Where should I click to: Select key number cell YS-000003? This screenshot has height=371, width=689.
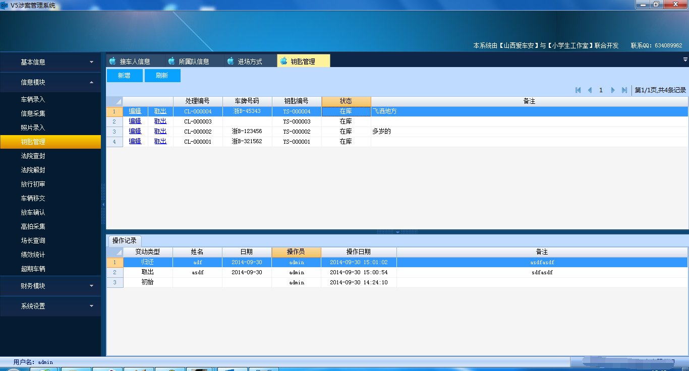[297, 121]
